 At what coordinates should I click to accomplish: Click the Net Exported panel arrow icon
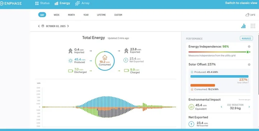(x=191, y=124)
